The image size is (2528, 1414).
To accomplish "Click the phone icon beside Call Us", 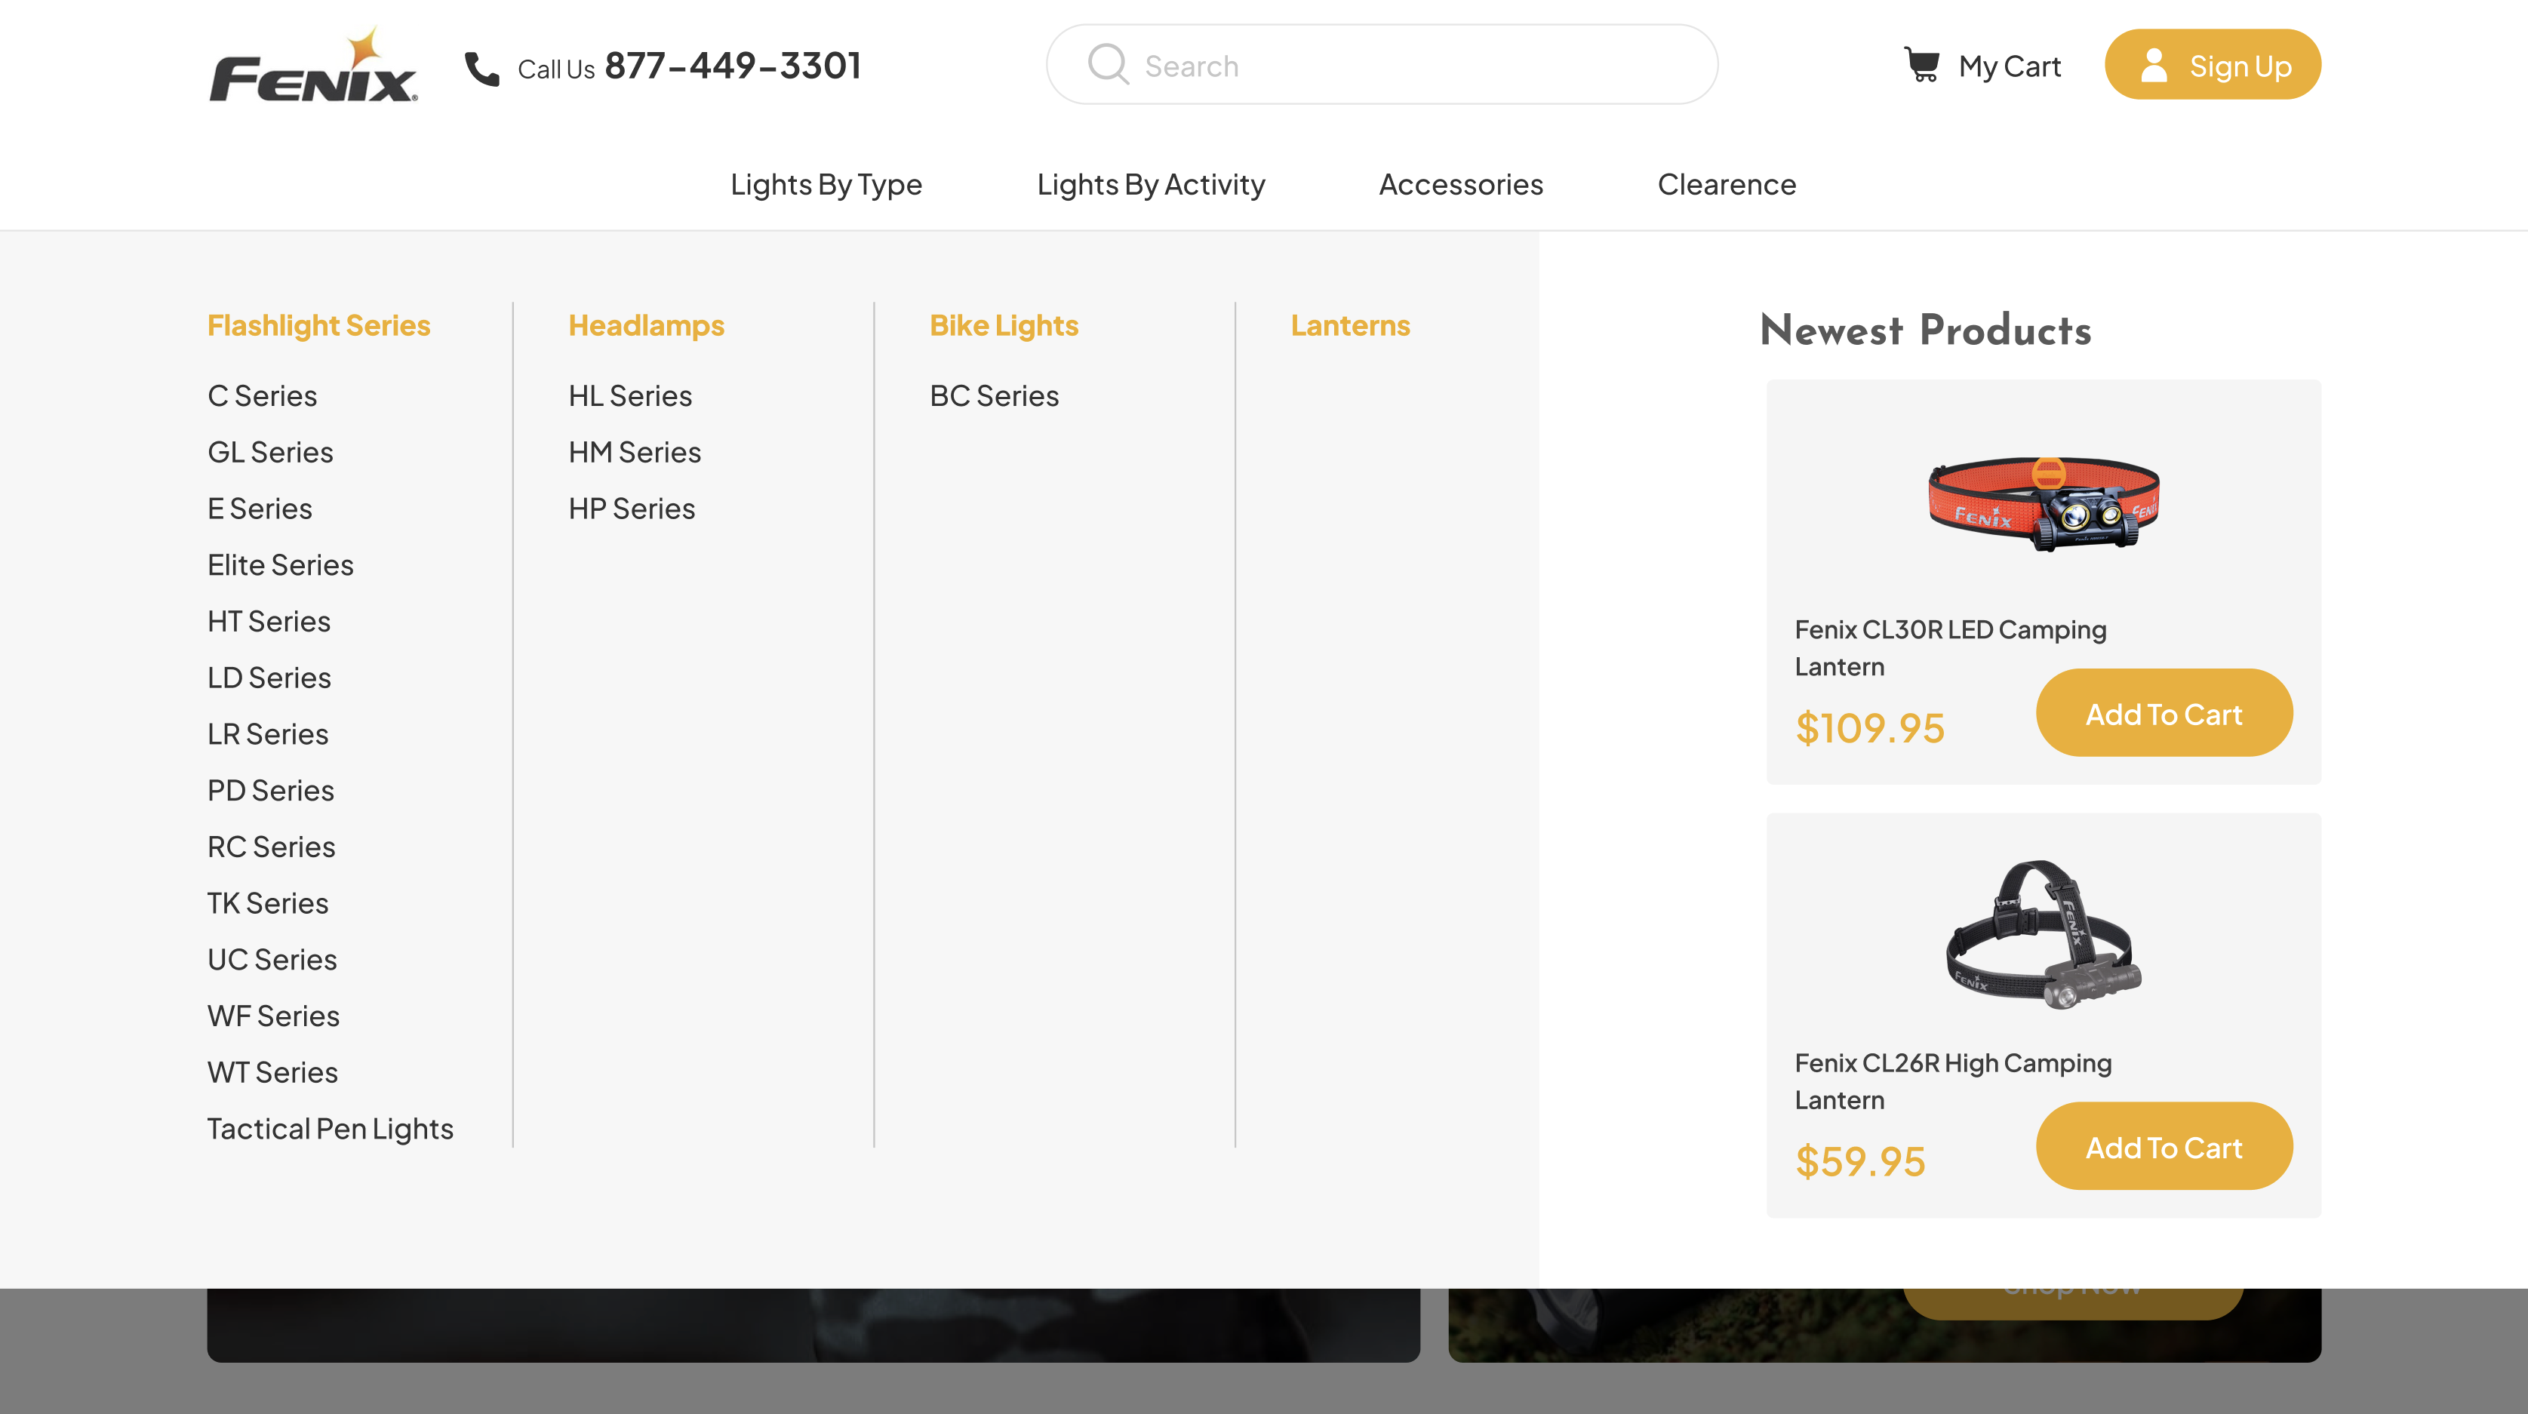I will (x=482, y=69).
